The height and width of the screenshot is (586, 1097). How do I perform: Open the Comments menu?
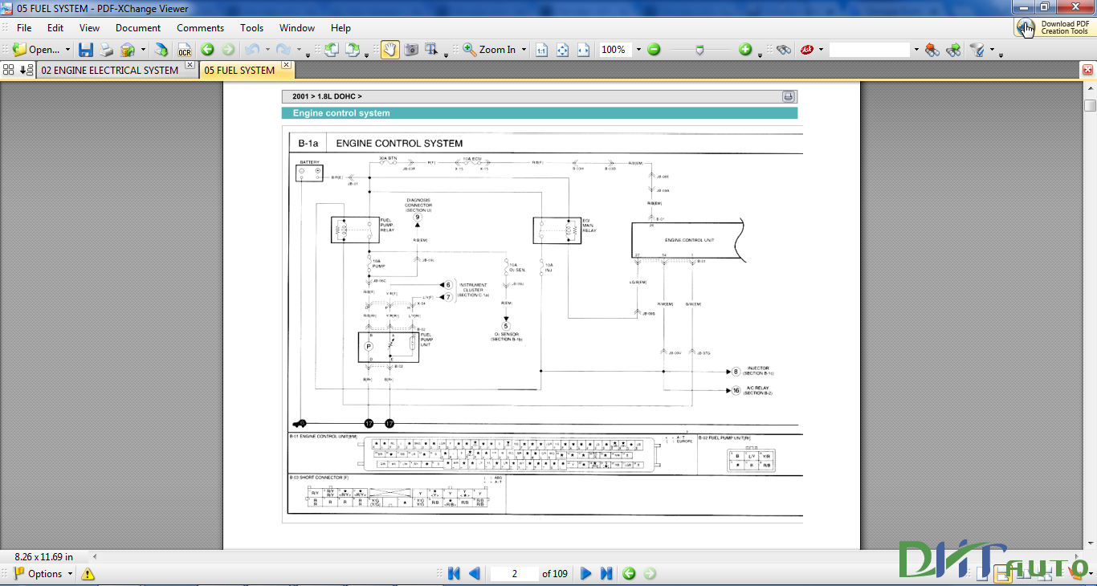[x=200, y=28]
